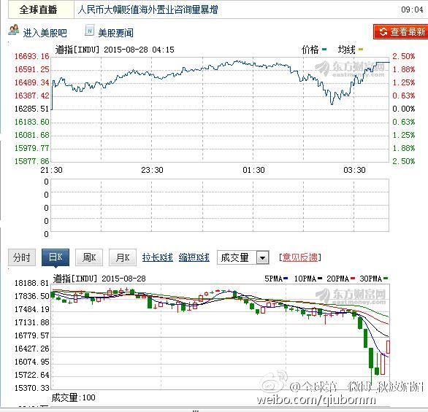Click the 进入美股吧 people icon
The width and height of the screenshot is (428, 412).
[x=14, y=30]
